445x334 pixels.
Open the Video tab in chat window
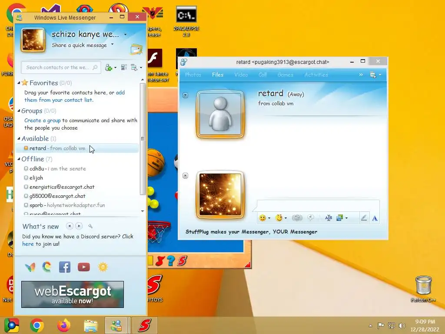(241, 75)
